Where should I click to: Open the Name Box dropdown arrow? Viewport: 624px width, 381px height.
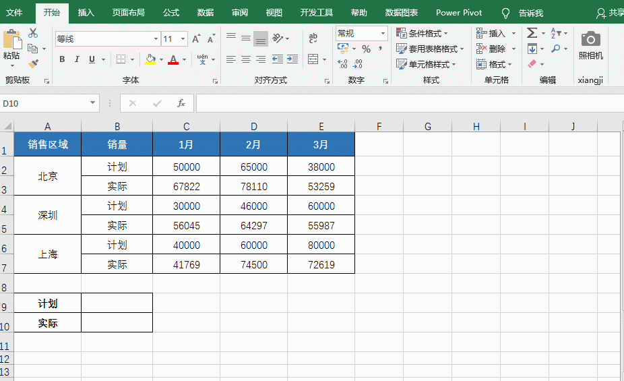coord(93,103)
